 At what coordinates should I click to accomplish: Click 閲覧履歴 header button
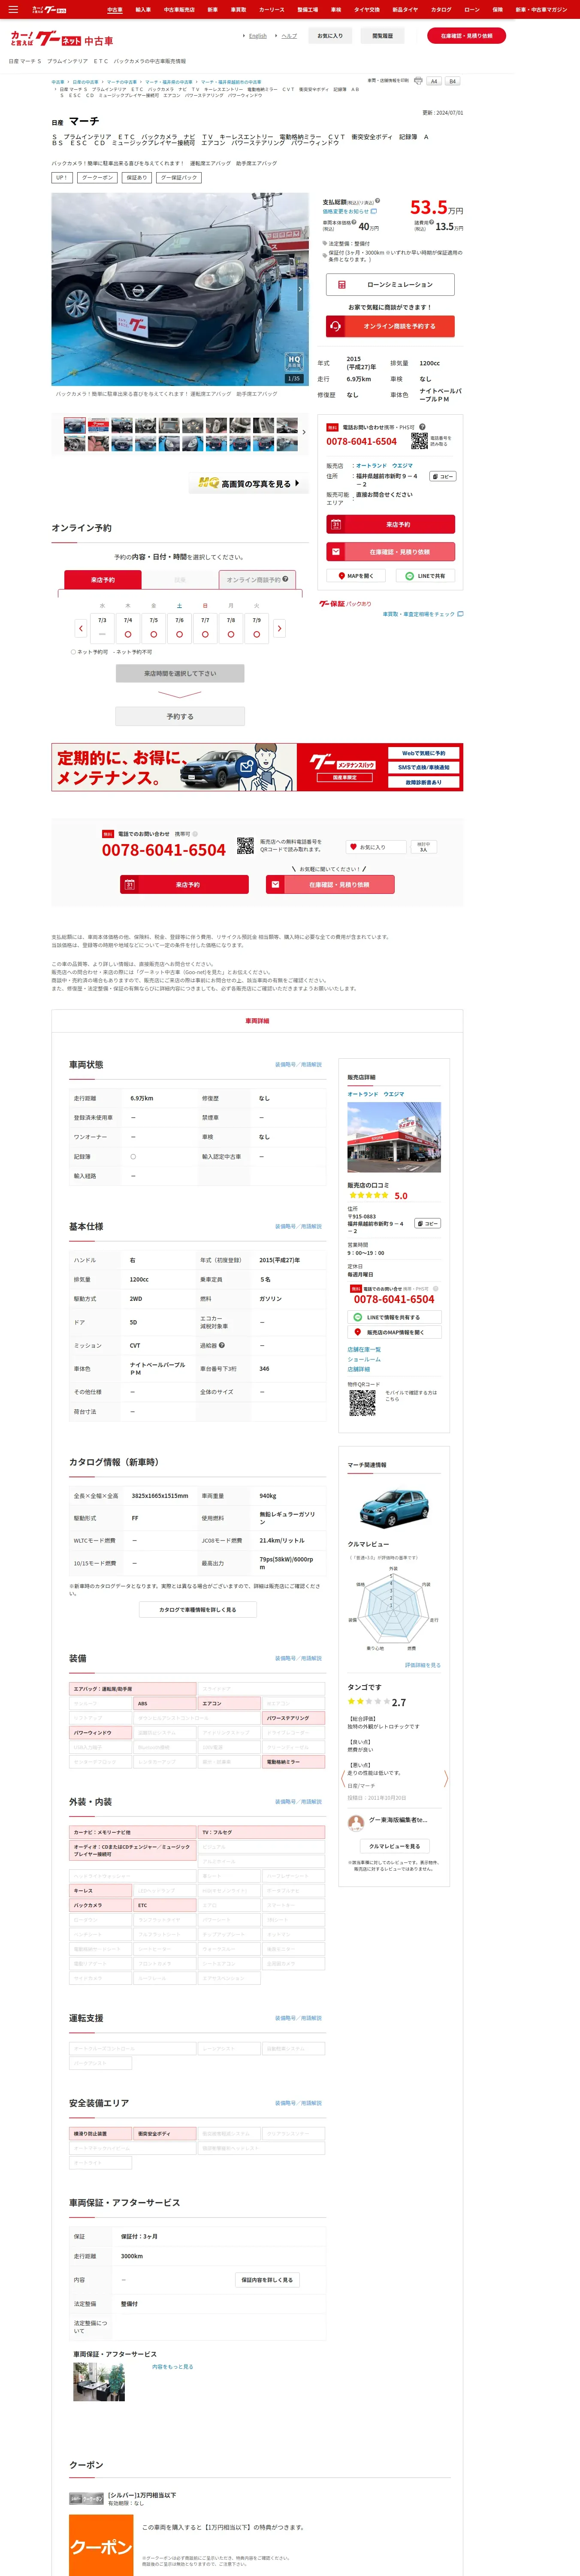click(x=382, y=36)
